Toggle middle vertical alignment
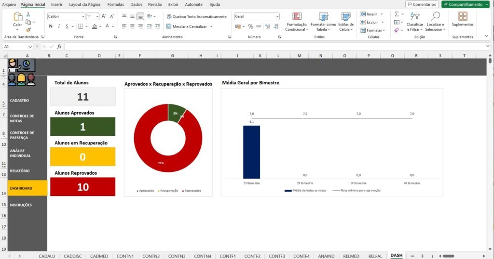 pos(132,16)
